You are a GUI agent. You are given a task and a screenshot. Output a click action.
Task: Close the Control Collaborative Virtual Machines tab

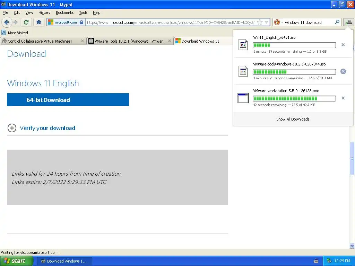pyautogui.click(x=83, y=41)
